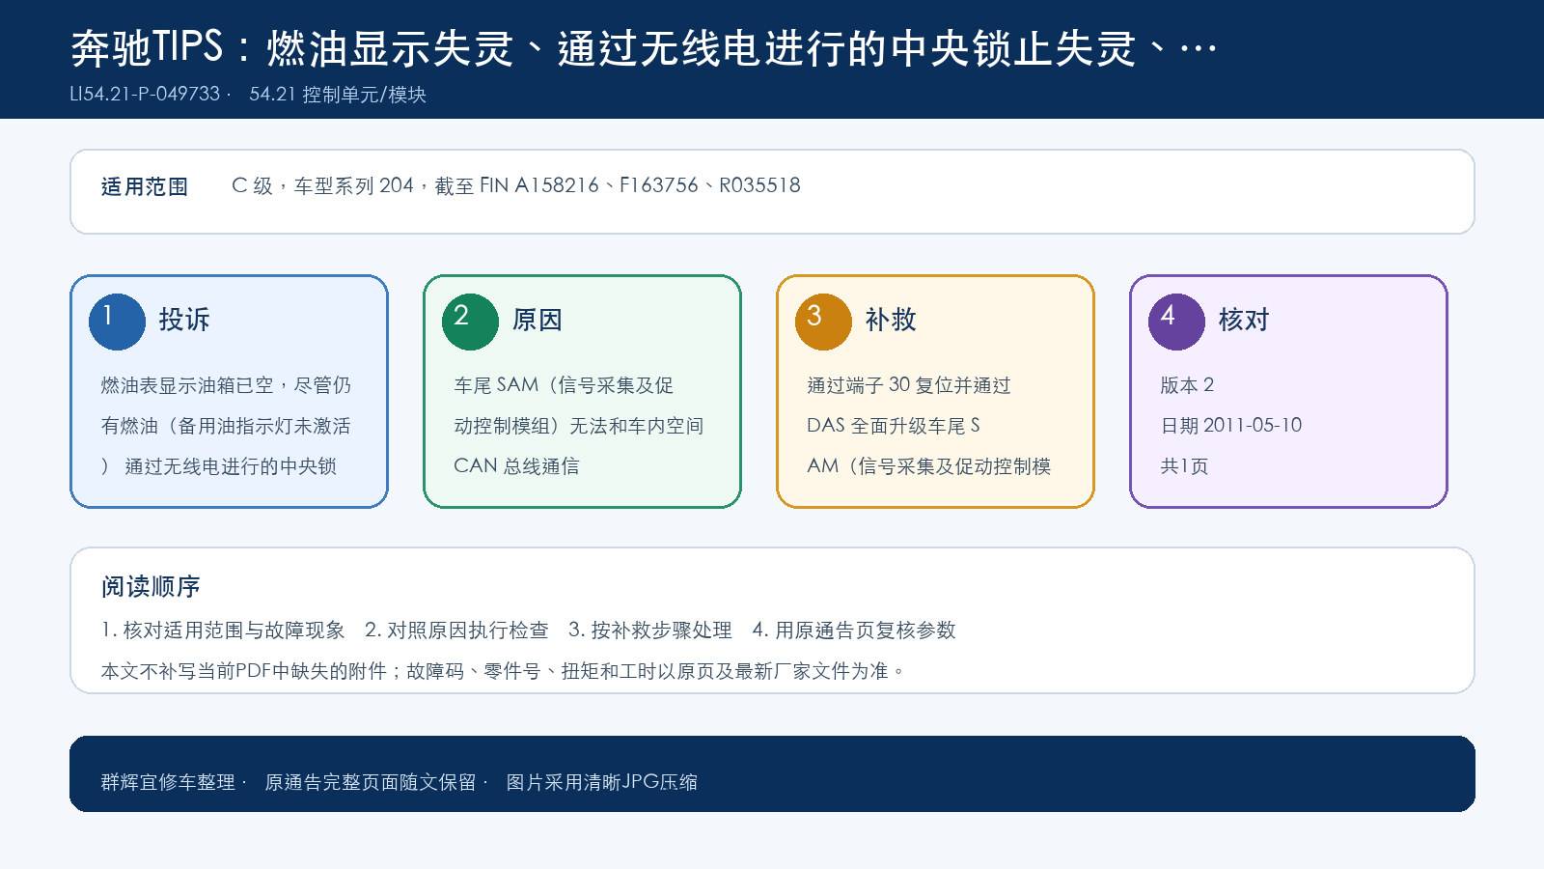1544x869 pixels.
Task: Click the green number 2 circle
Action: 470,322
